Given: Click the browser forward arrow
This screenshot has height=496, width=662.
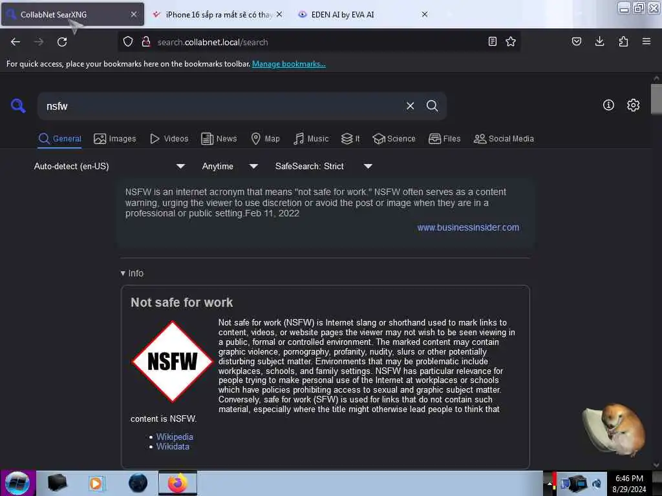Looking at the screenshot, I should (x=39, y=42).
